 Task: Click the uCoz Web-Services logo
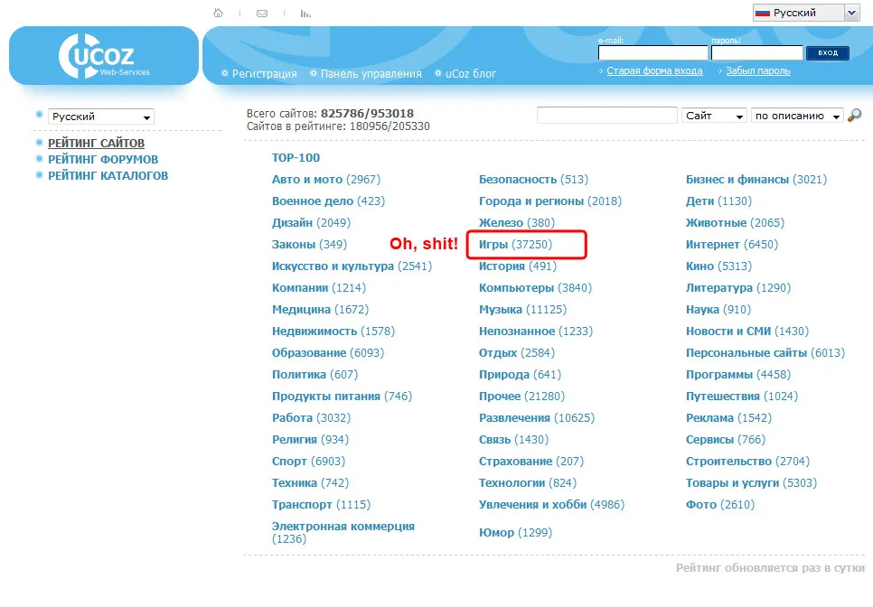coord(104,57)
